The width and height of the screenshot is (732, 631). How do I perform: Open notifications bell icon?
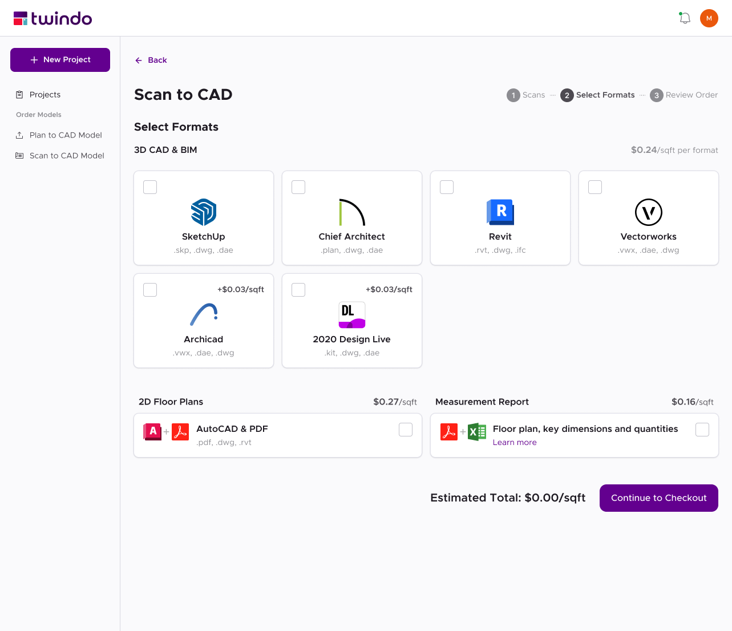685,18
